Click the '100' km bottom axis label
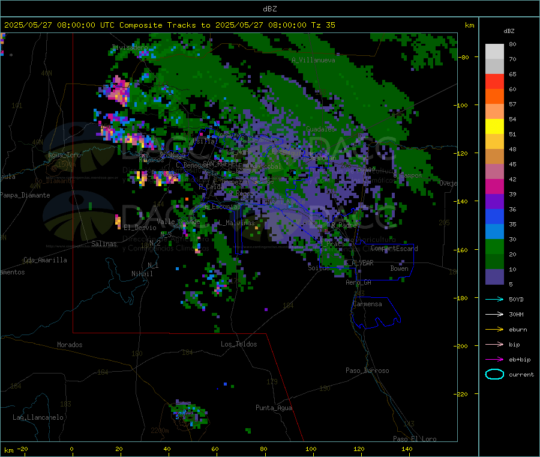Viewport: 540px width, 457px height. coord(311,449)
